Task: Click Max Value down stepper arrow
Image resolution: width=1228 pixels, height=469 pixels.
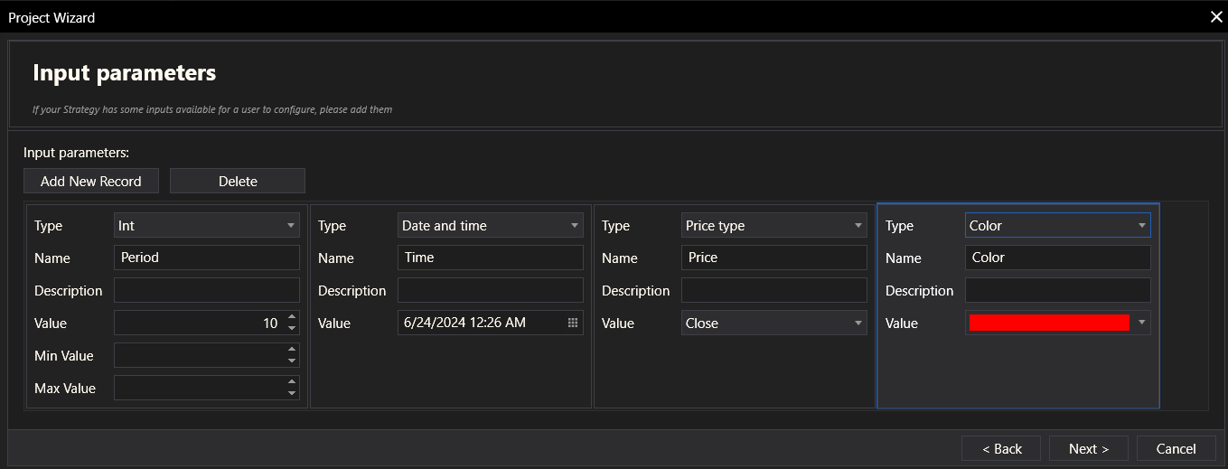Action: [x=291, y=393]
